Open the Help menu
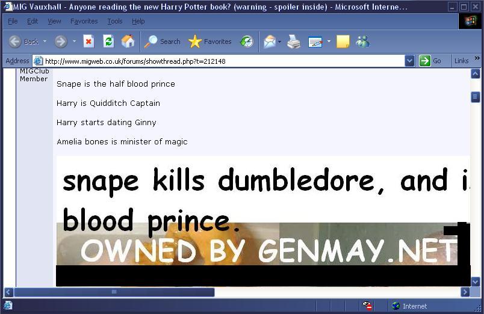Viewport: 484px width, 314px height. pyautogui.click(x=138, y=21)
